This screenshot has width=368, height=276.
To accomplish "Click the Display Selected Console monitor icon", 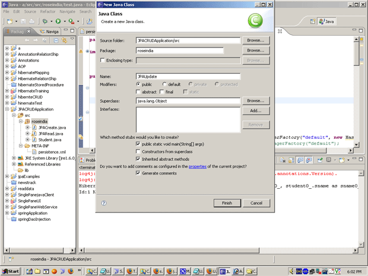I will [329, 160].
